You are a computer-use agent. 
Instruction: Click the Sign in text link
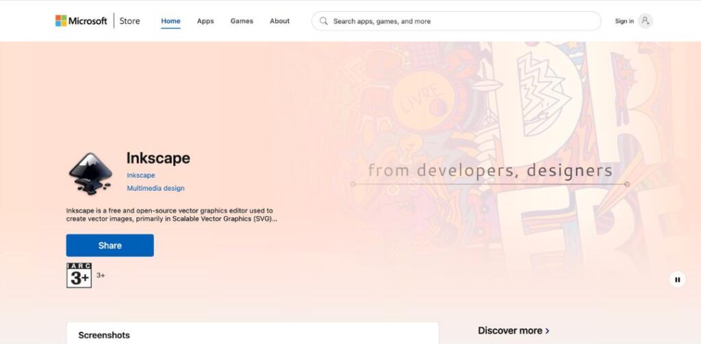(x=624, y=21)
